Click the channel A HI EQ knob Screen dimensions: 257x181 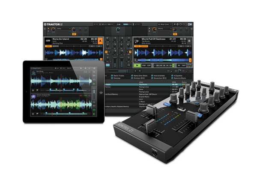tap(115, 39)
